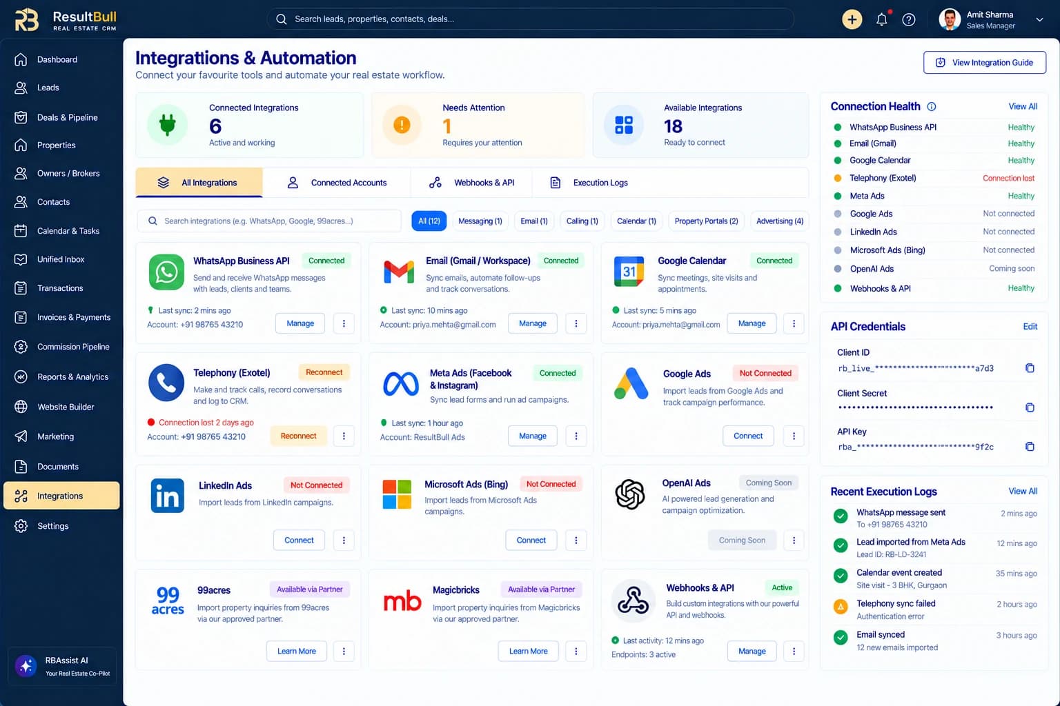Click the OpenAI logo icon

(630, 494)
